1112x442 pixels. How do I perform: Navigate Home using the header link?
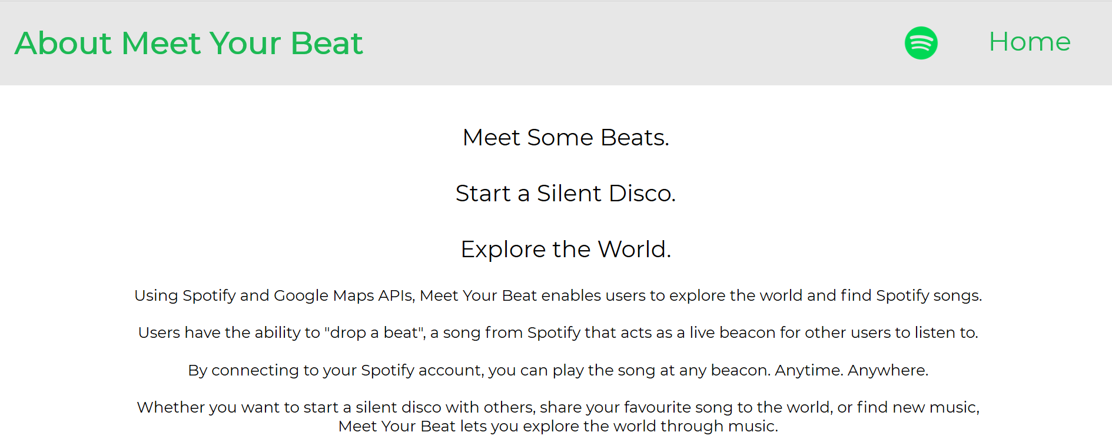click(x=1030, y=42)
